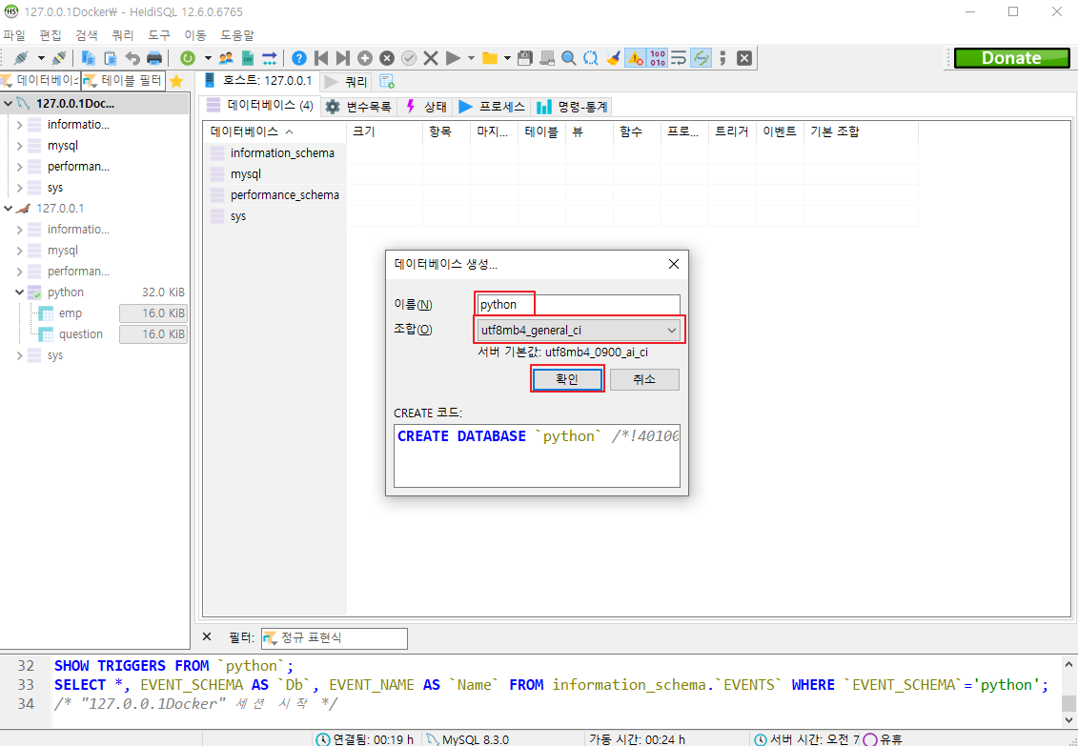Image resolution: width=1078 pixels, height=746 pixels.
Task: Click the Print icon in toolbar
Action: click(x=154, y=58)
